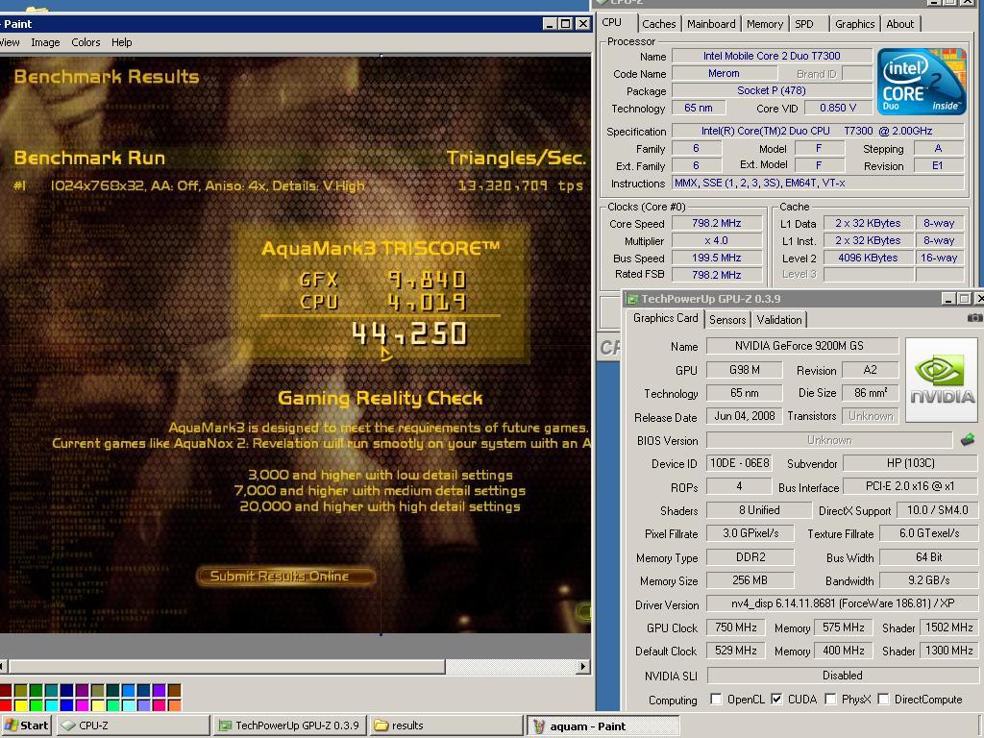Image resolution: width=984 pixels, height=738 pixels.
Task: Switch to the SPD tab in CPU-Z
Action: pyautogui.click(x=806, y=24)
